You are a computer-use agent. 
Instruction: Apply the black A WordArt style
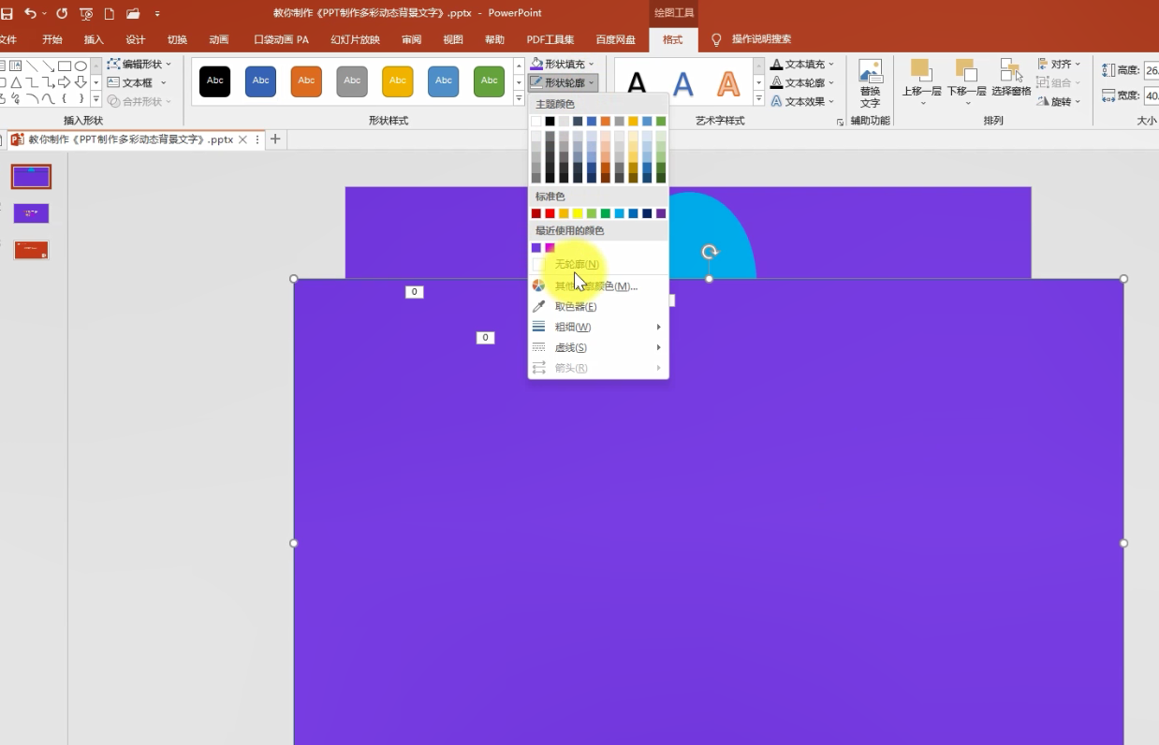(637, 82)
